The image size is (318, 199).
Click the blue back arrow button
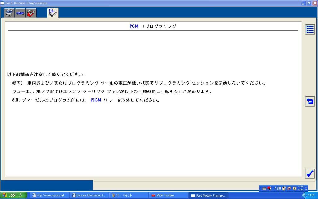click(310, 101)
